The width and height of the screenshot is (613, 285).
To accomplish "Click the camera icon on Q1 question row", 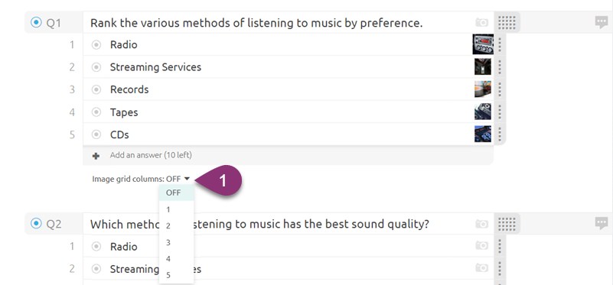I will click(481, 23).
